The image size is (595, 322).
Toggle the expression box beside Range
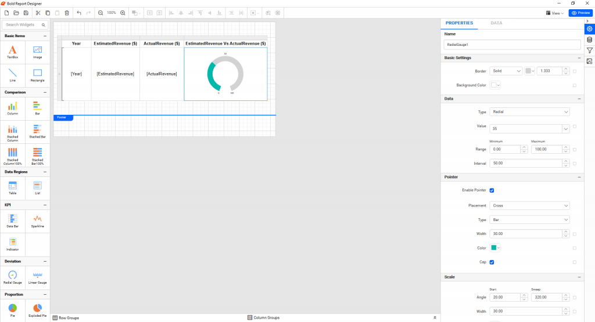575,150
